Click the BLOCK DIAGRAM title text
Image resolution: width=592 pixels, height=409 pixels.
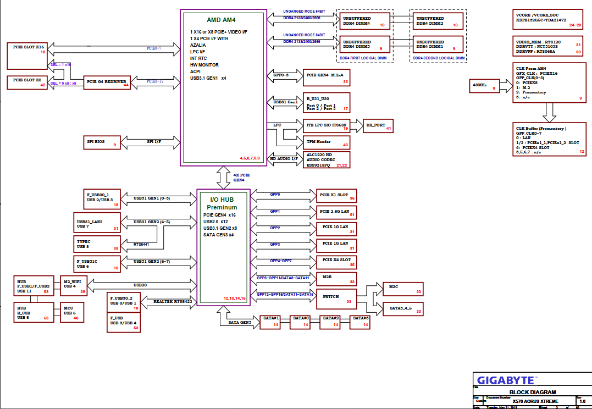pos(532,393)
